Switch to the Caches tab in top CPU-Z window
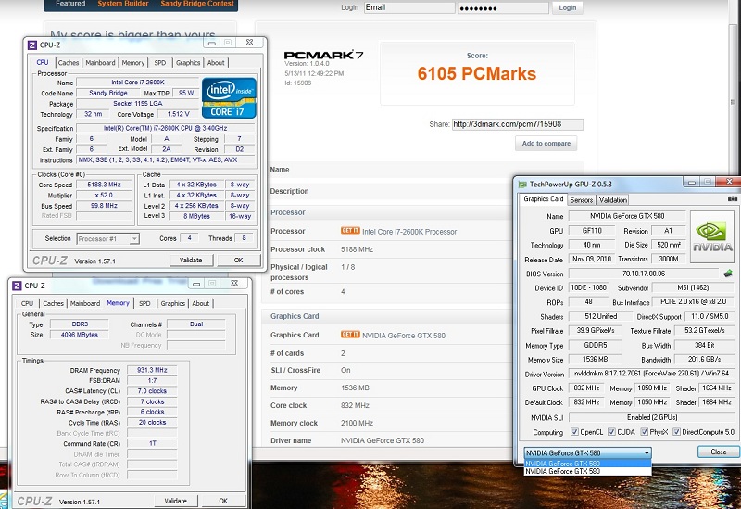 69,62
